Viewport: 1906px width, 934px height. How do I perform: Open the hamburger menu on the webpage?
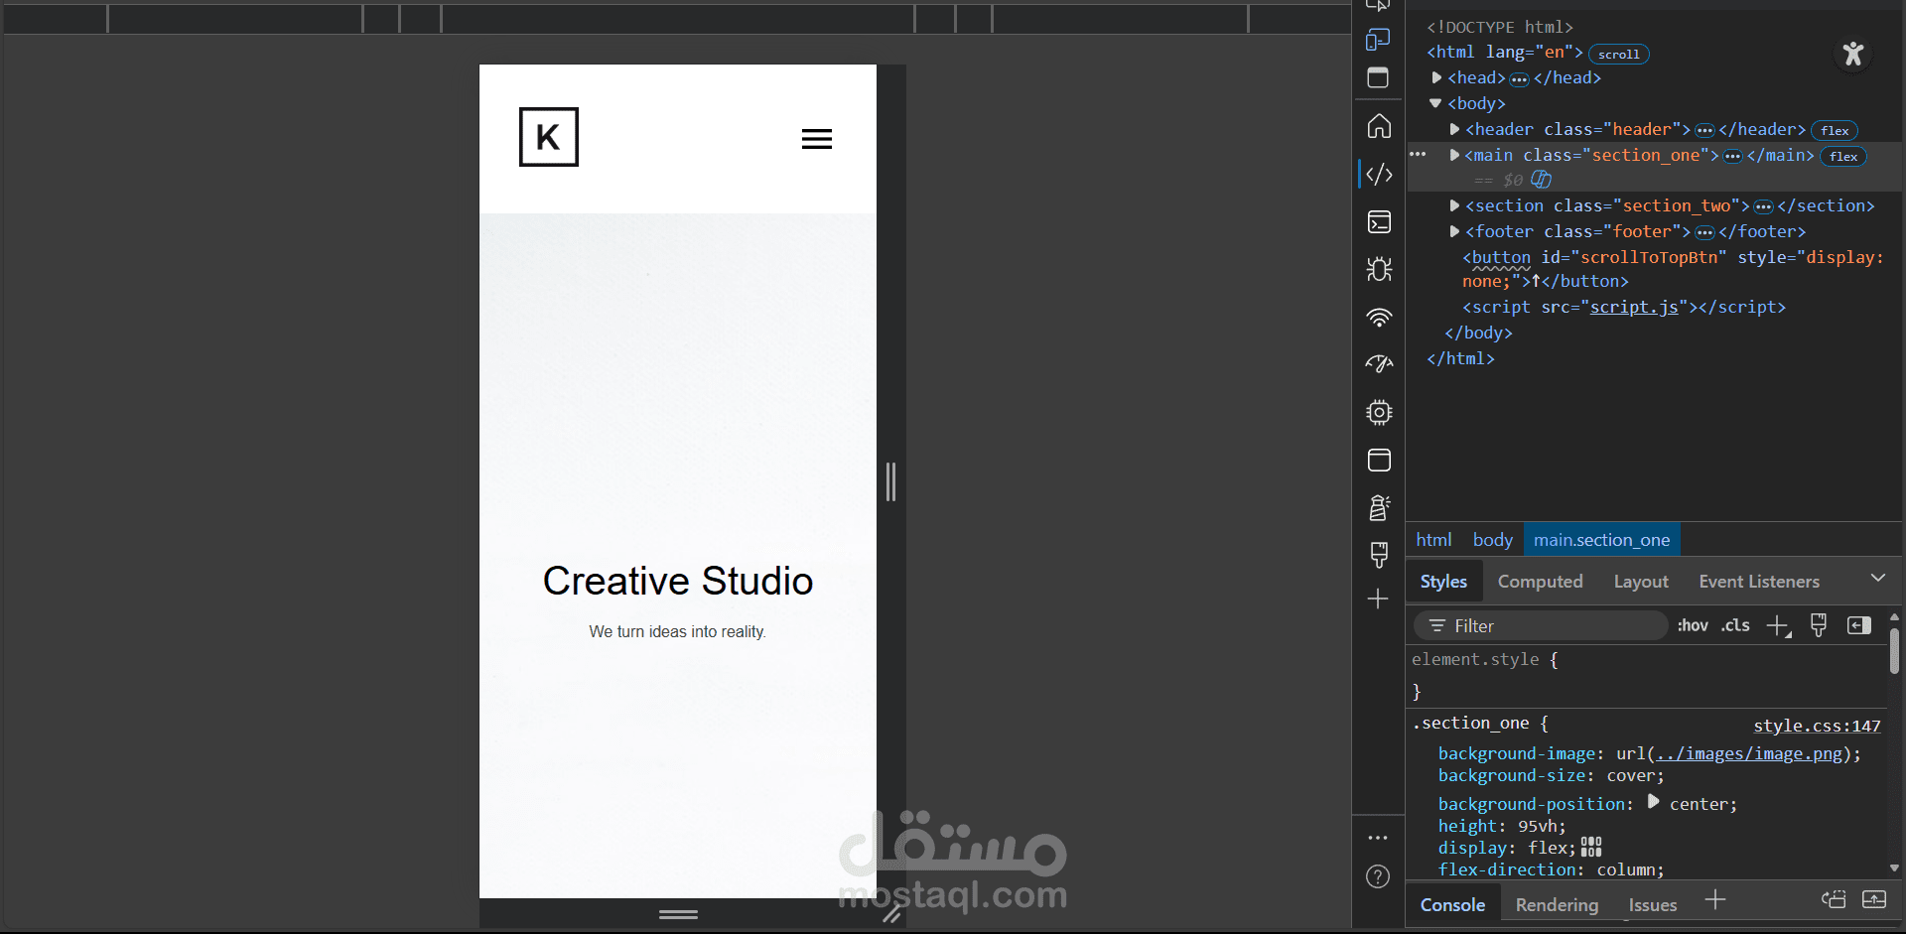pos(817,139)
